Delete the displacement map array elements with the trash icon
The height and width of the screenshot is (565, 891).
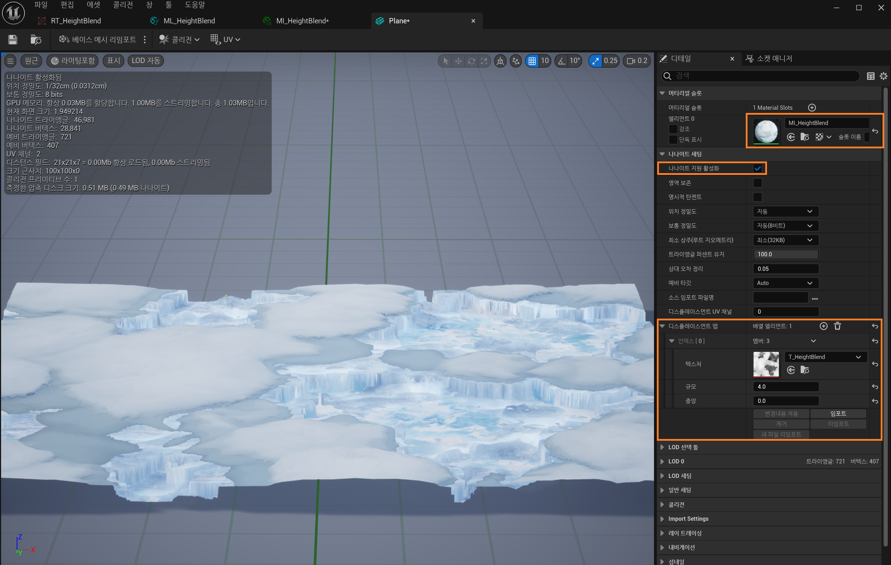pos(838,326)
